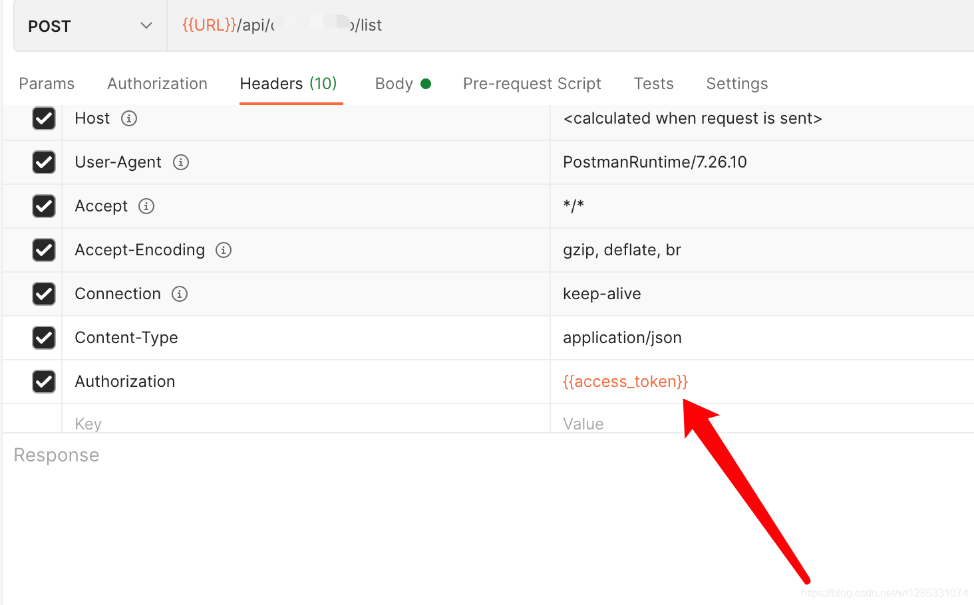Disable the Accept-Encoding header checkbox

point(44,250)
